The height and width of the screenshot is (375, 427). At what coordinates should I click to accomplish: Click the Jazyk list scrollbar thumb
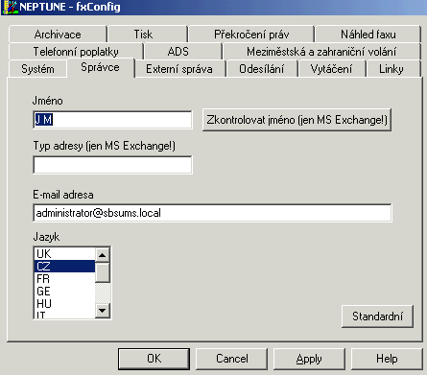pos(103,272)
